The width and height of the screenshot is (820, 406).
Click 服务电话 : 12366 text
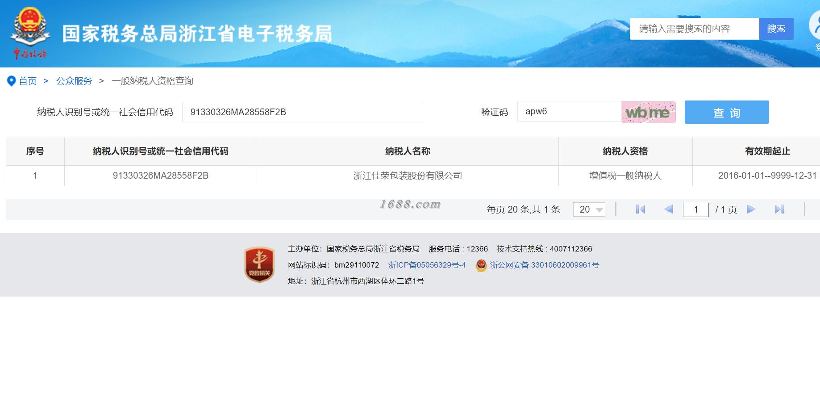(458, 249)
